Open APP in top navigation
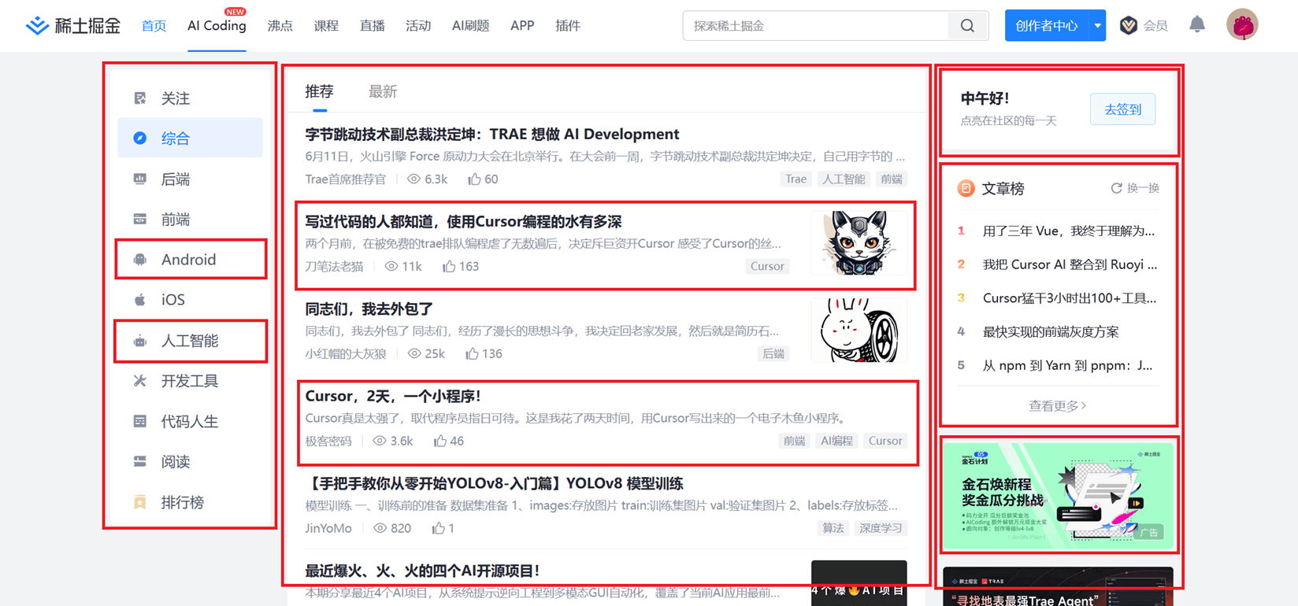 coord(522,26)
